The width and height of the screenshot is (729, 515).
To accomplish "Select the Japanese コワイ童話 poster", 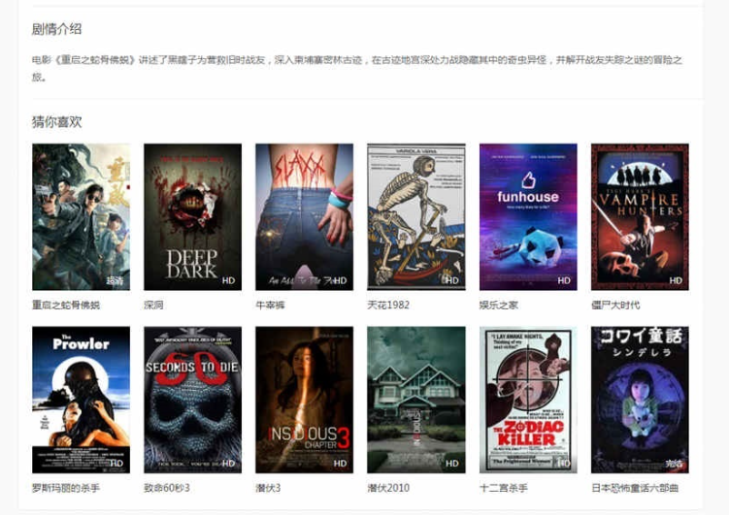I will pos(640,399).
